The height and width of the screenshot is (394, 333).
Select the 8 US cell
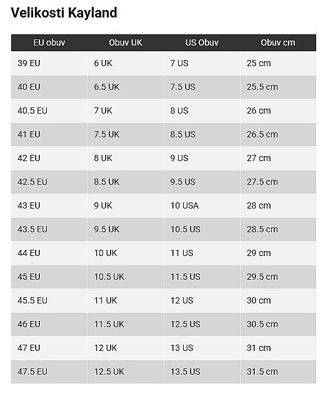[202, 111]
